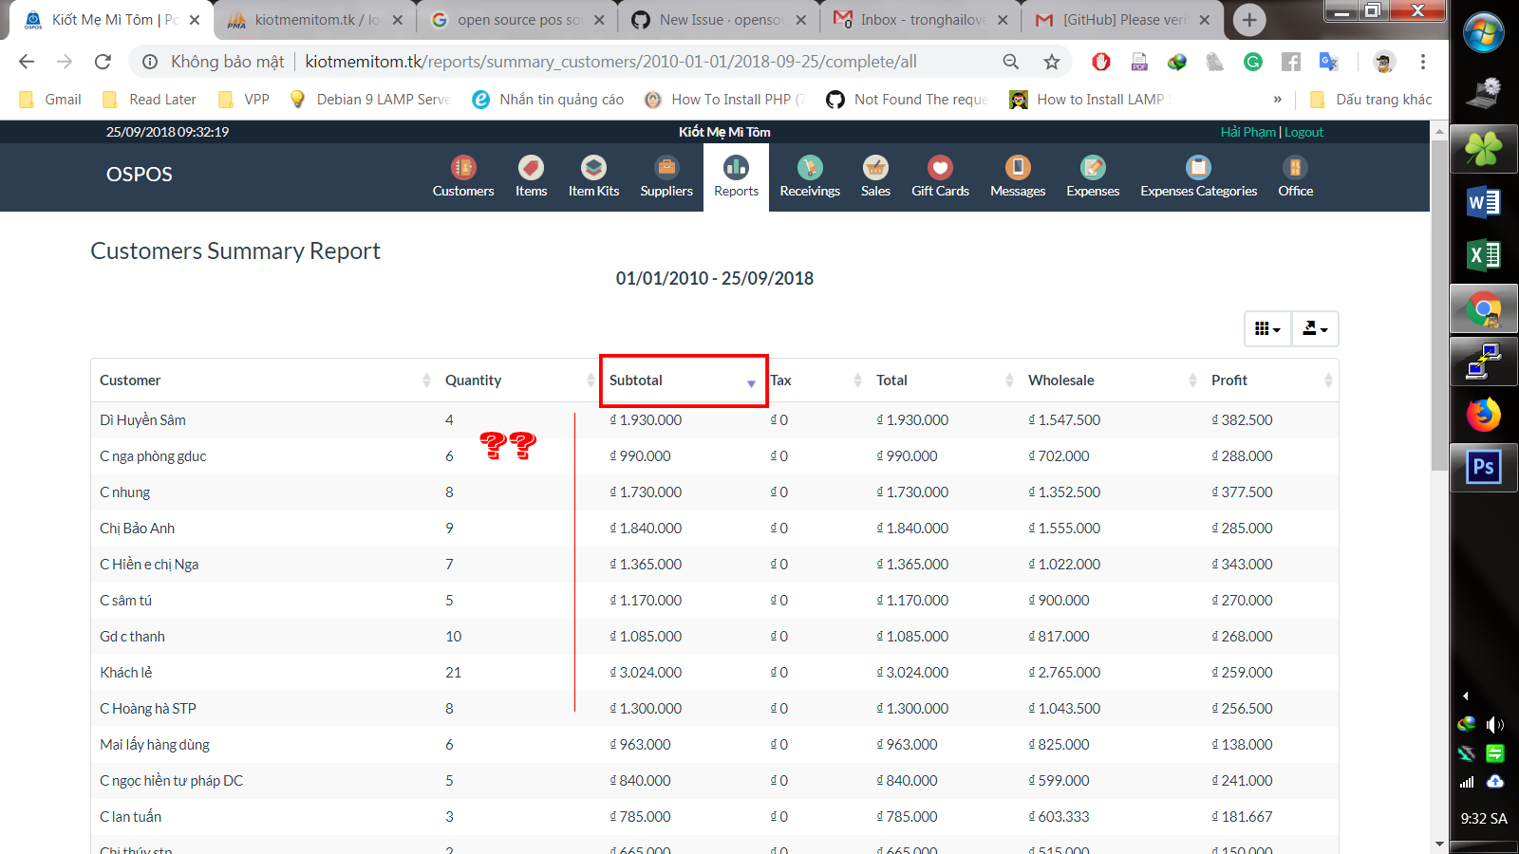Open the Gift Cards module
The width and height of the screenshot is (1519, 854).
click(x=940, y=177)
